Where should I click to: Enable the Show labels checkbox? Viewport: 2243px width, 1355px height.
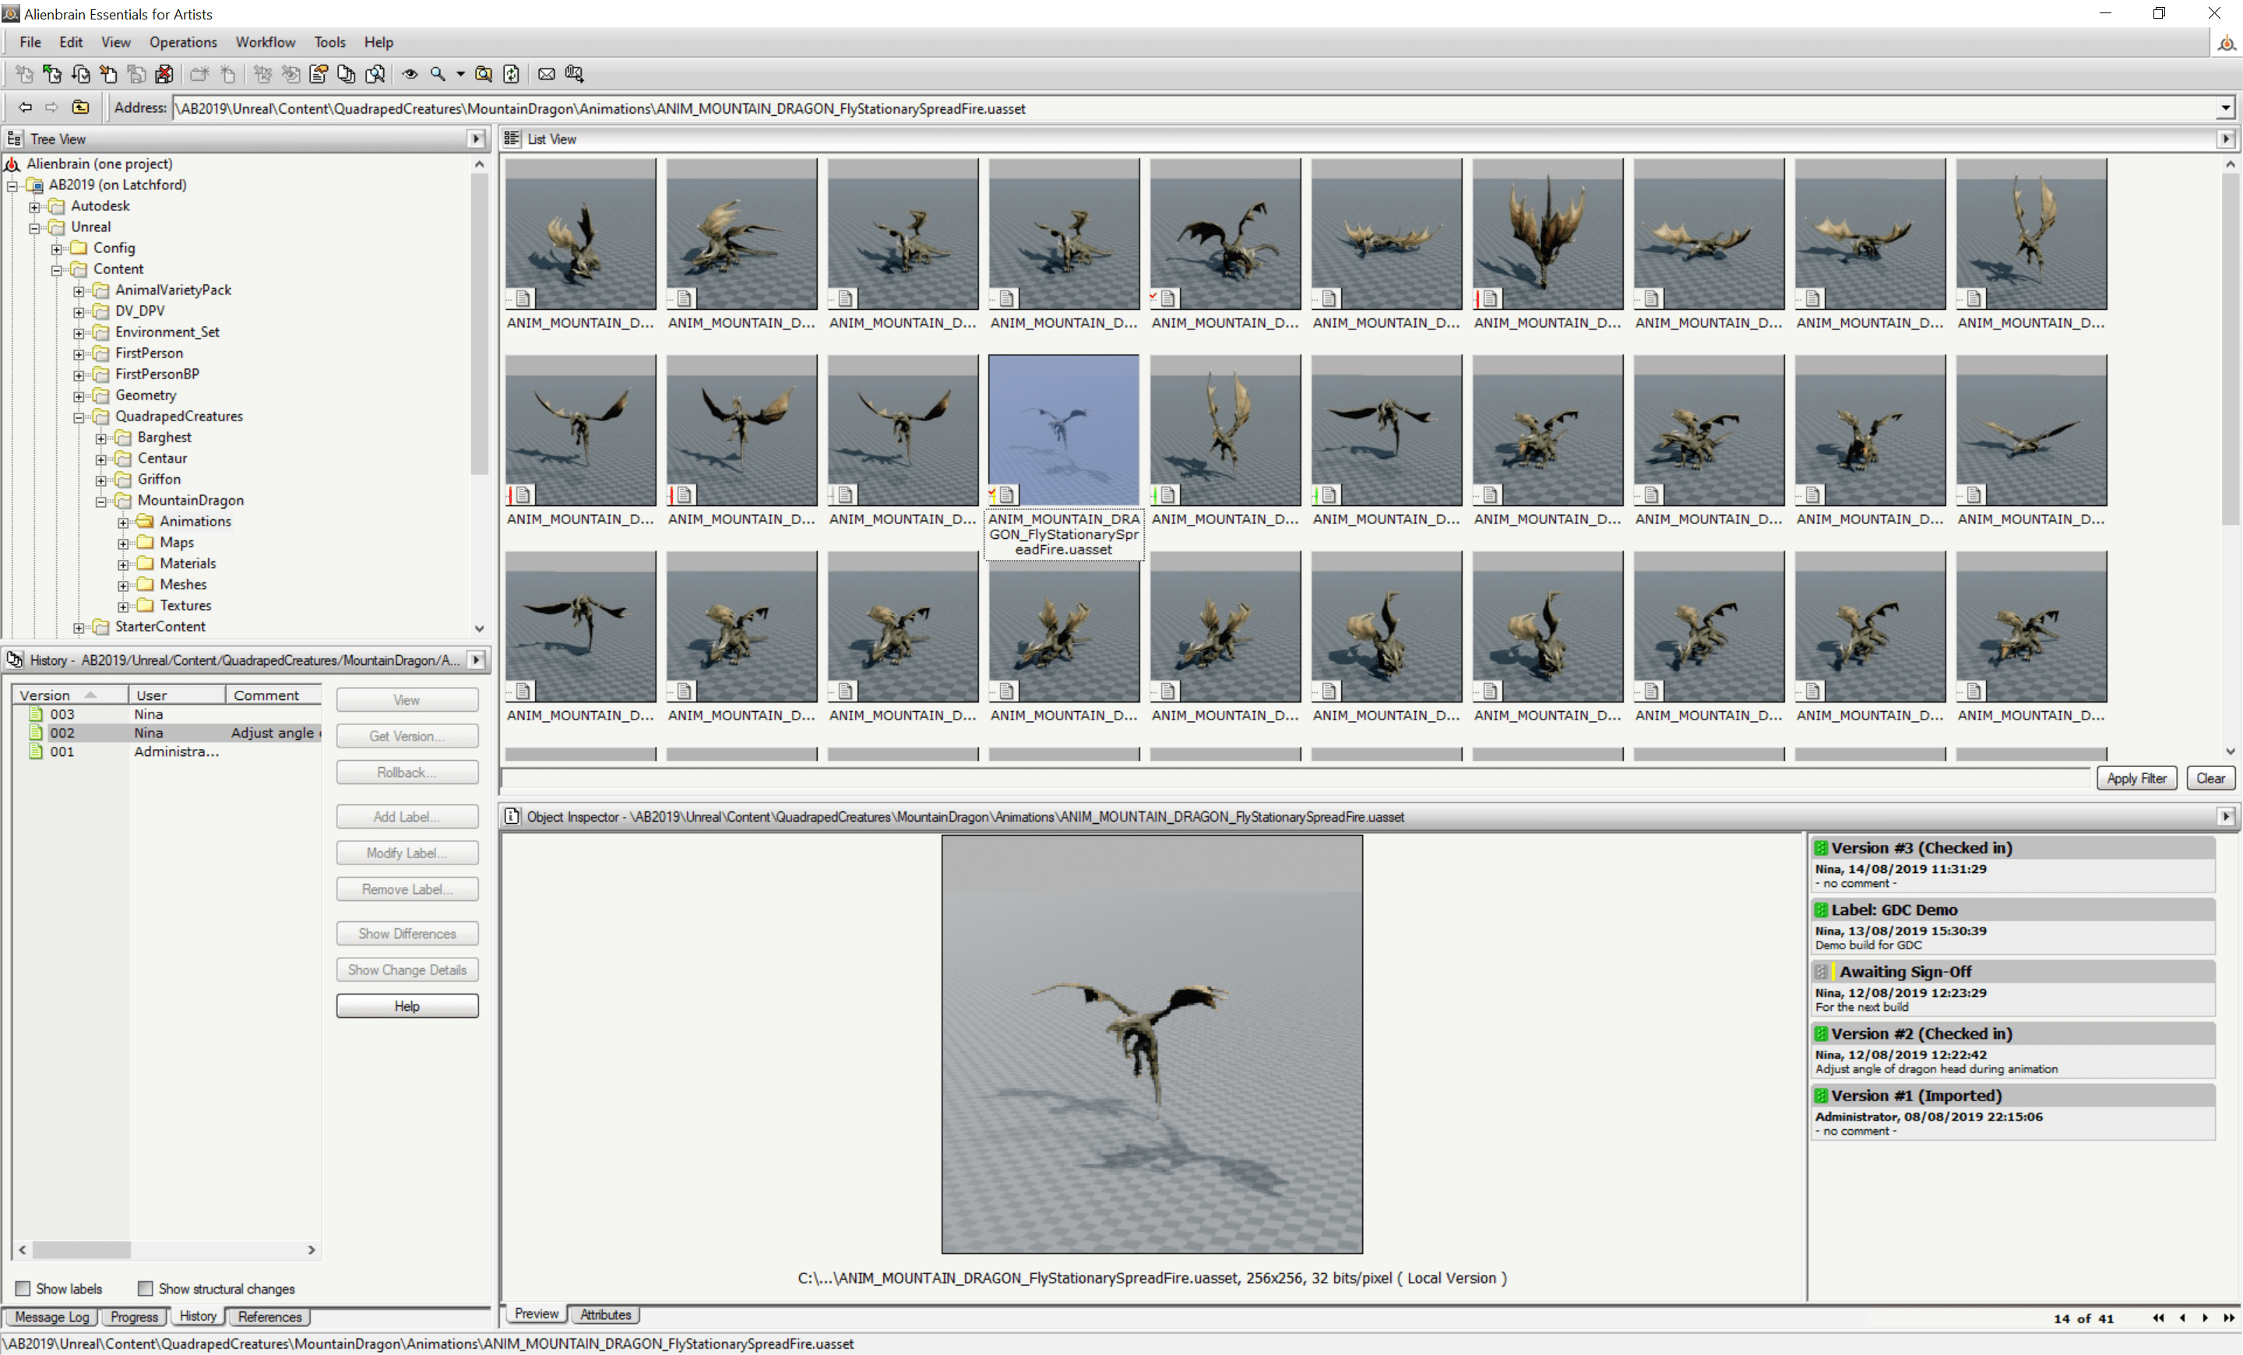tap(23, 1289)
